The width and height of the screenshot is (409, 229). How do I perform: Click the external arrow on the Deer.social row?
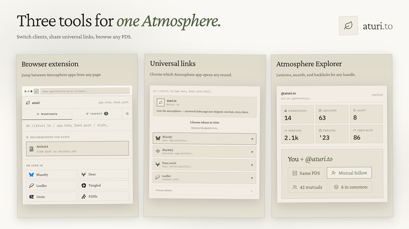pyautogui.click(x=252, y=165)
